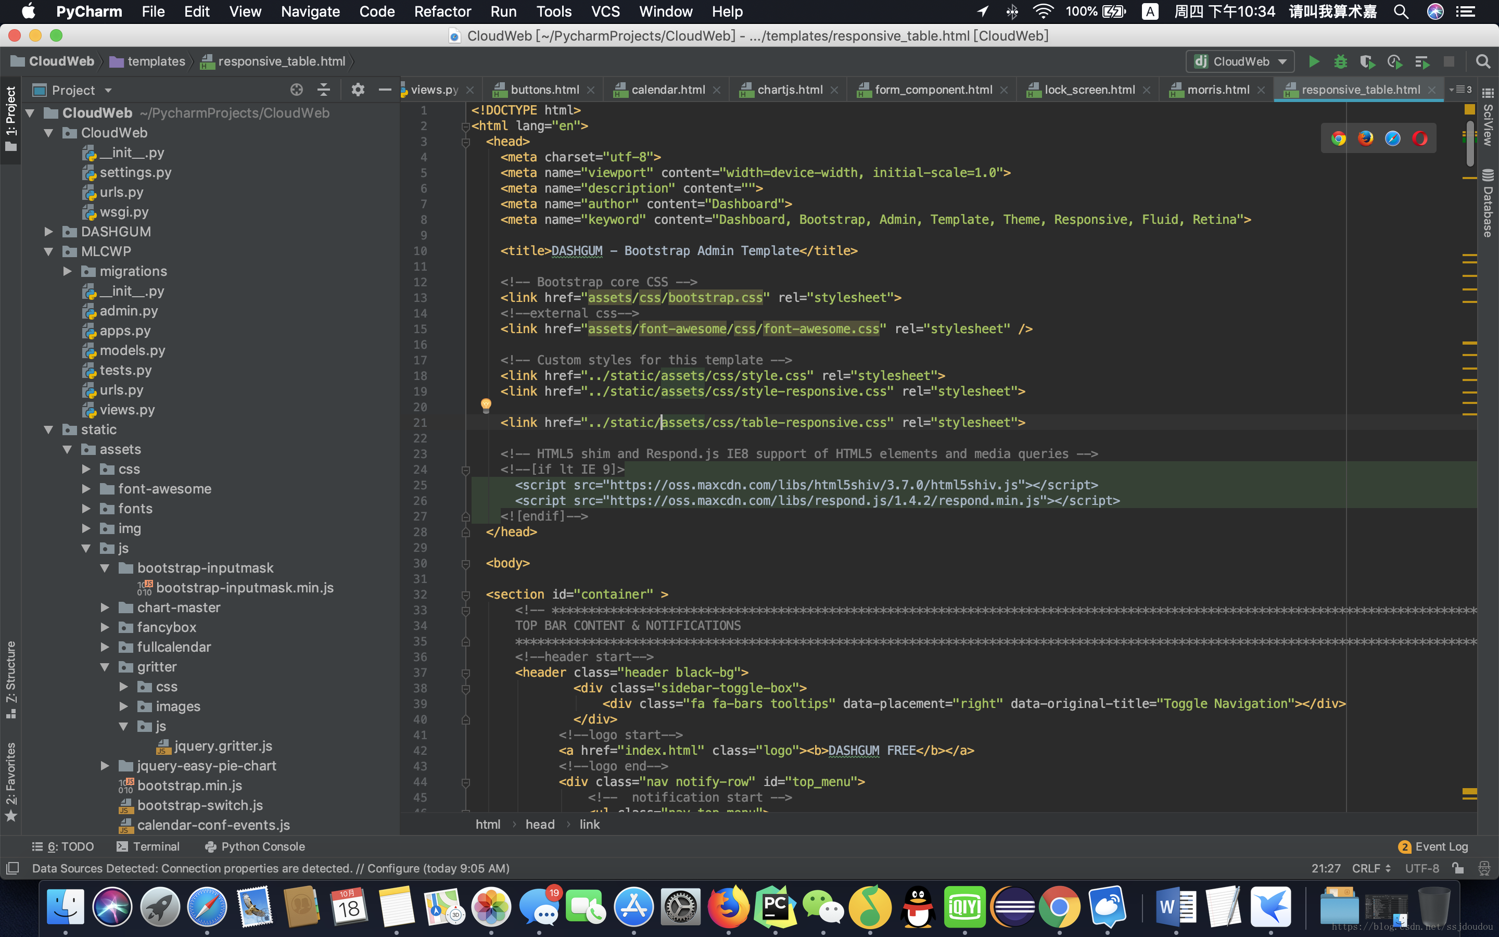Screen dimensions: 1499x937
Task: Open the Project view selector dropdown
Action: 73,90
